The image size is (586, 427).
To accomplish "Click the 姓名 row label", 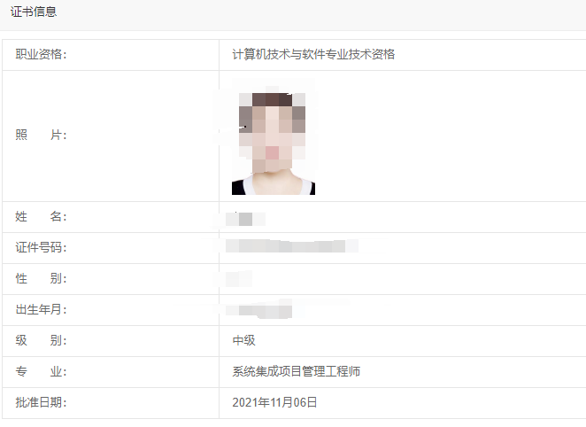I will pyautogui.click(x=41, y=216).
